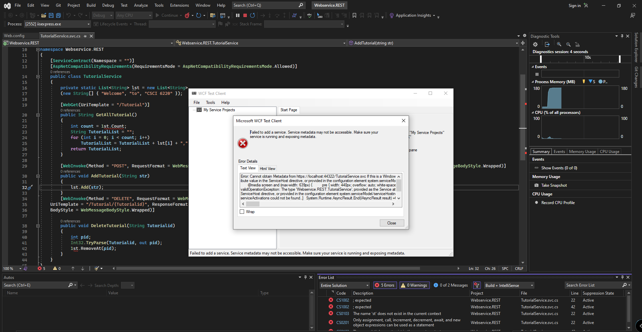Viewport: 642px width, 332px height.
Task: Zoom in on the diagnostics timeline
Action: coord(559,44)
